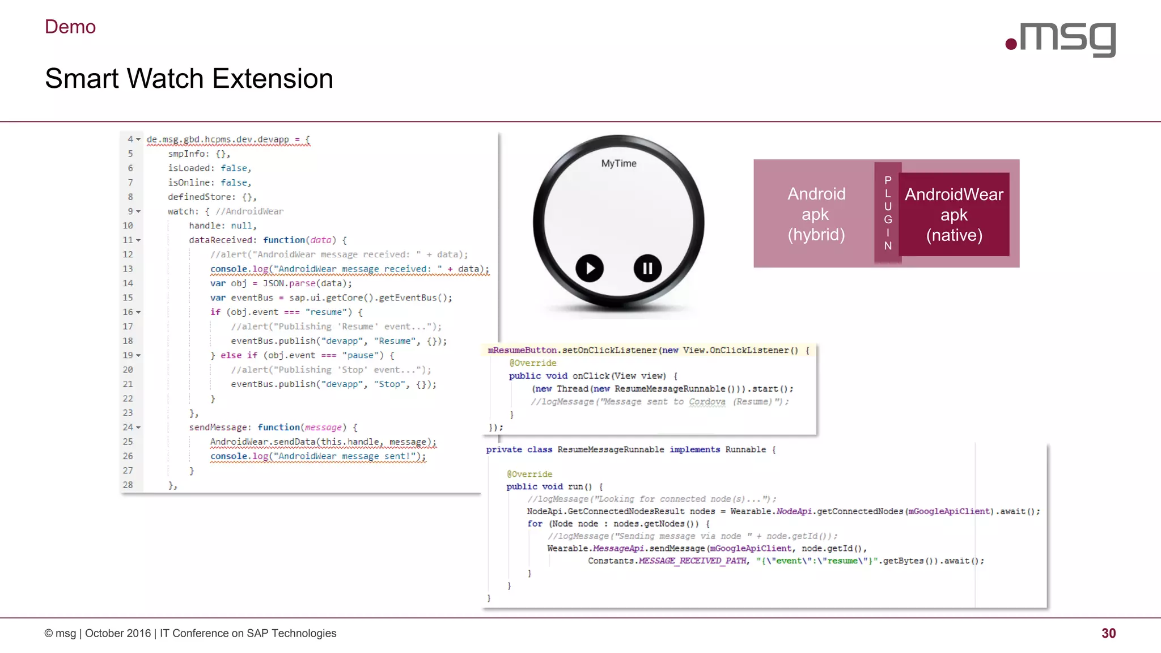Click the Demo section label

click(70, 27)
